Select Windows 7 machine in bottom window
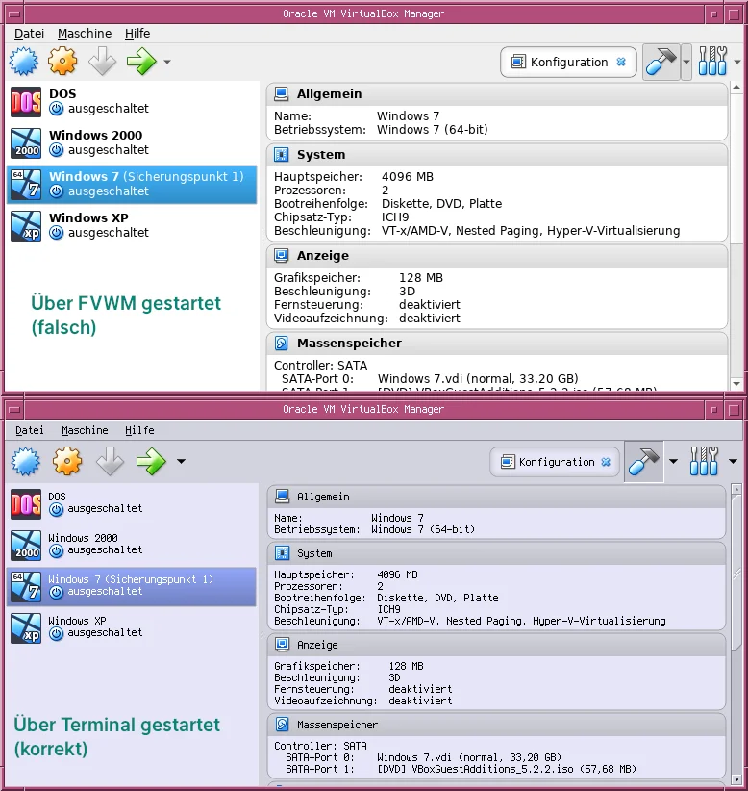 [x=132, y=587]
